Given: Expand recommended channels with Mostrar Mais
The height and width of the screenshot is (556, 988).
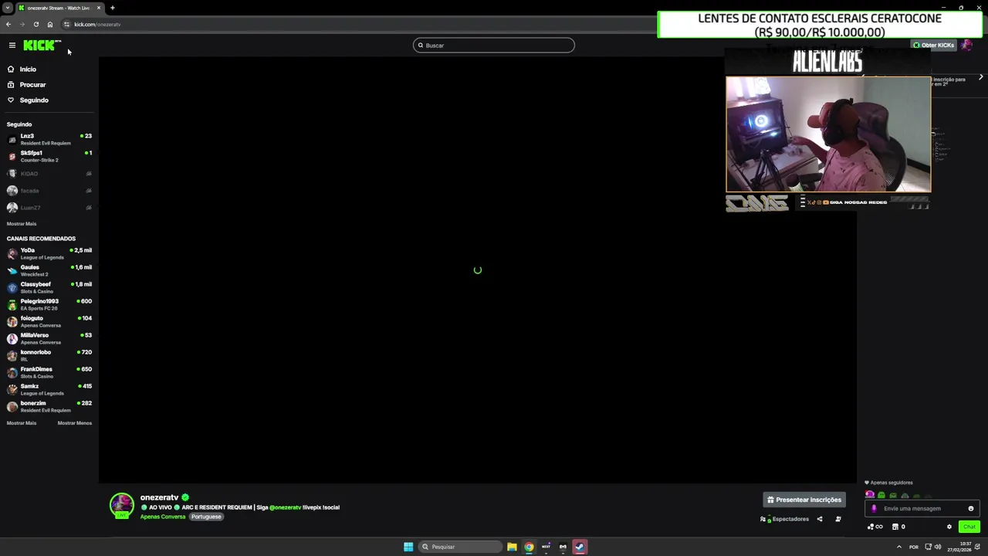Looking at the screenshot, I should point(22,423).
